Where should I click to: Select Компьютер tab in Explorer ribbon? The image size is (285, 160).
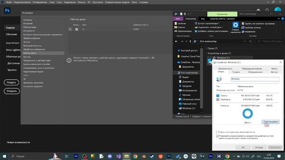(191, 19)
